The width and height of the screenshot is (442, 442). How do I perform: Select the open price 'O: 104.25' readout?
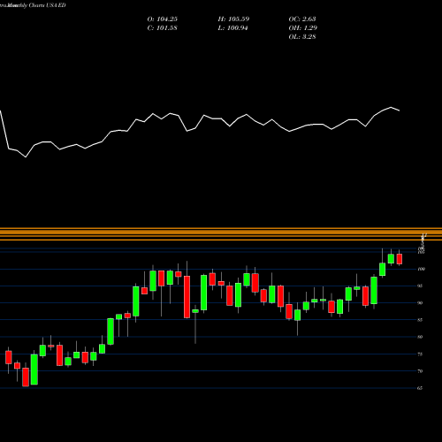[x=163, y=19]
